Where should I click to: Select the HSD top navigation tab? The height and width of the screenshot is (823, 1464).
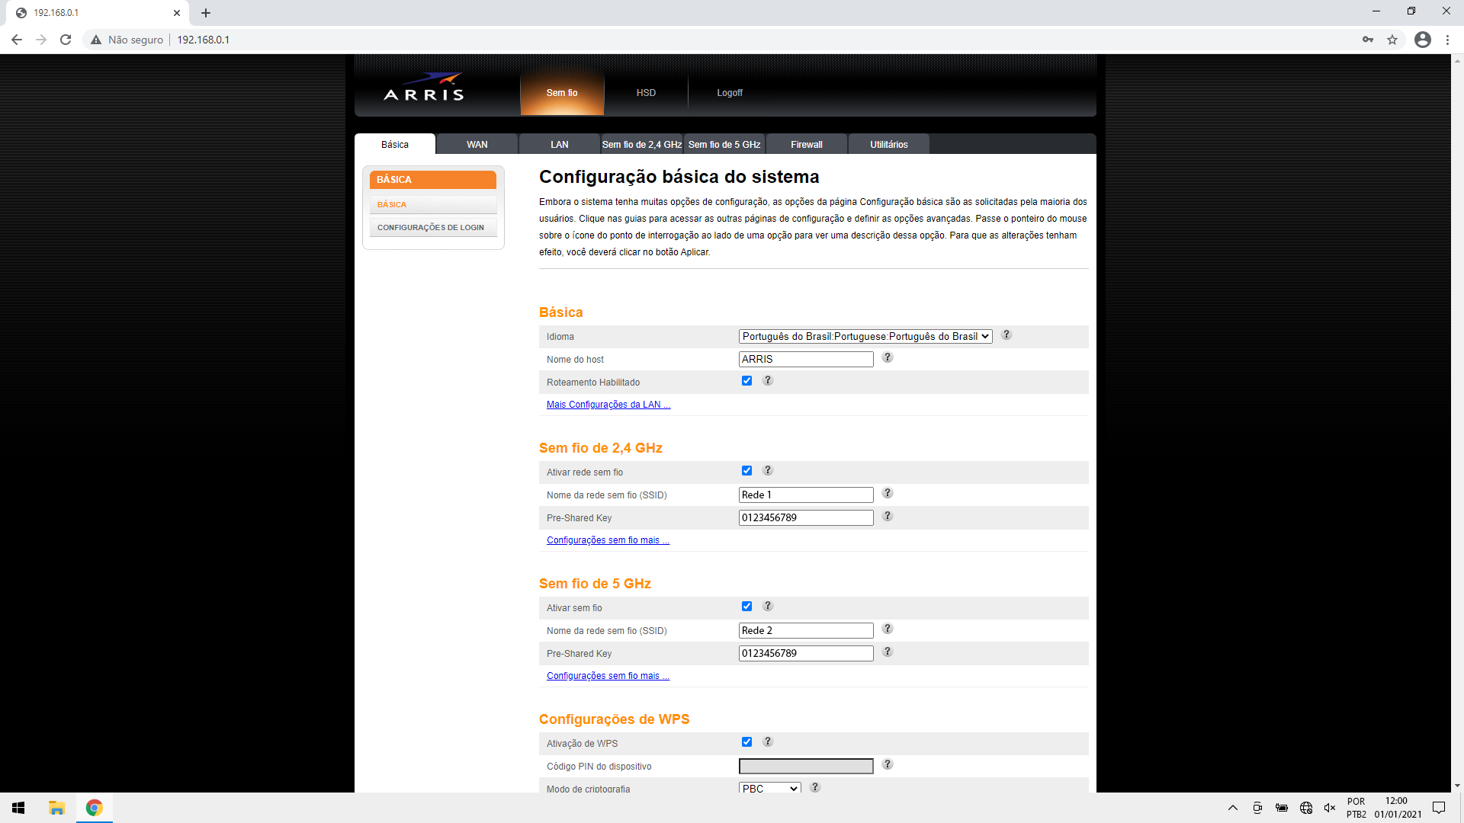[646, 93]
